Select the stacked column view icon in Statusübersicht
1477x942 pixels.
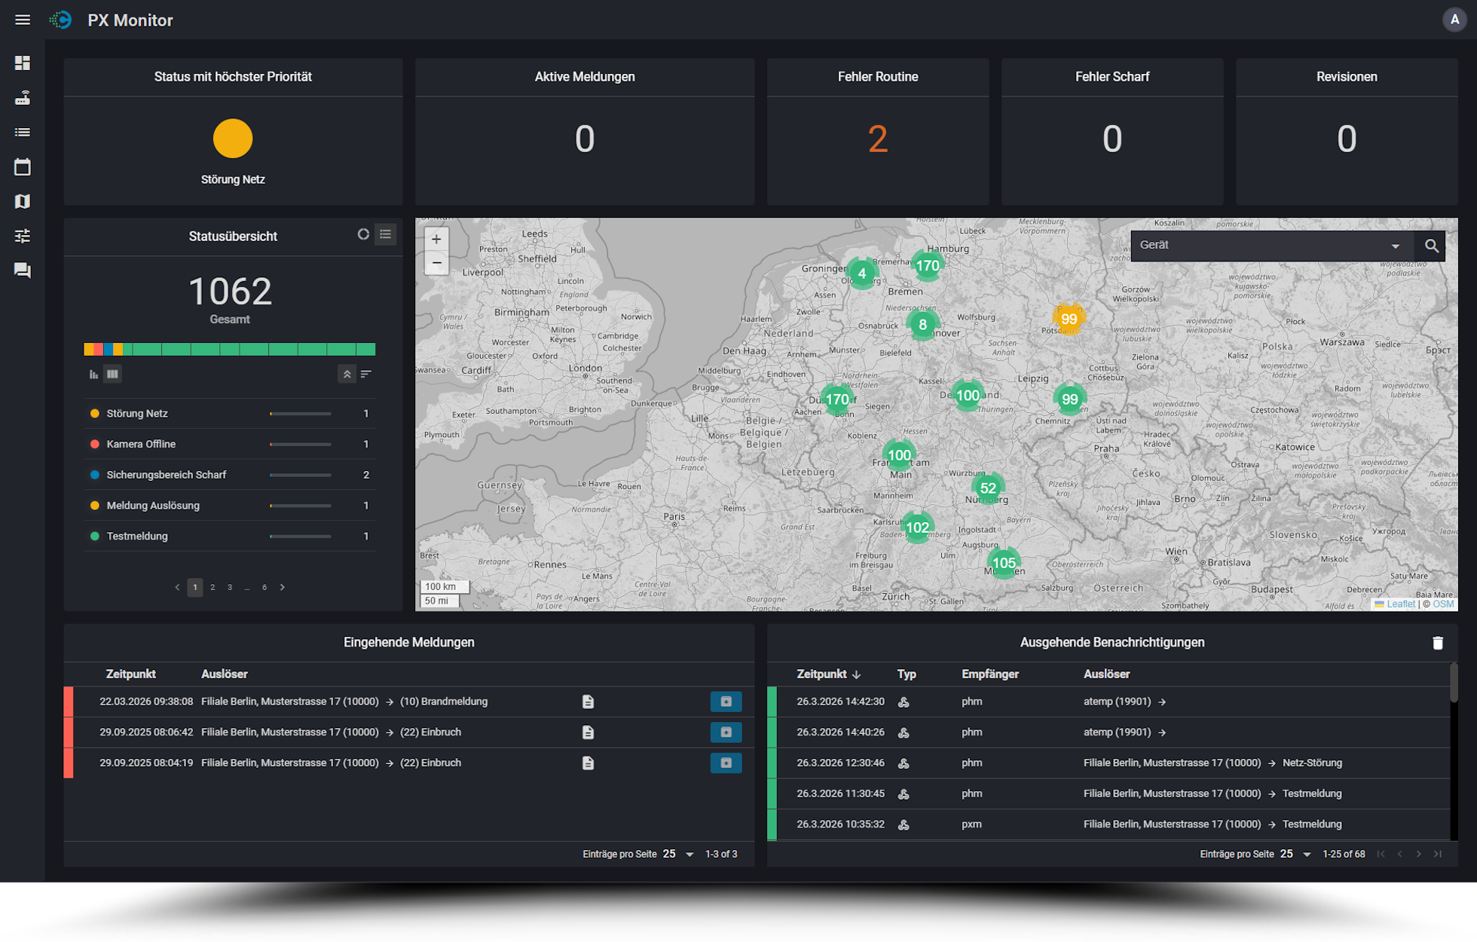112,375
